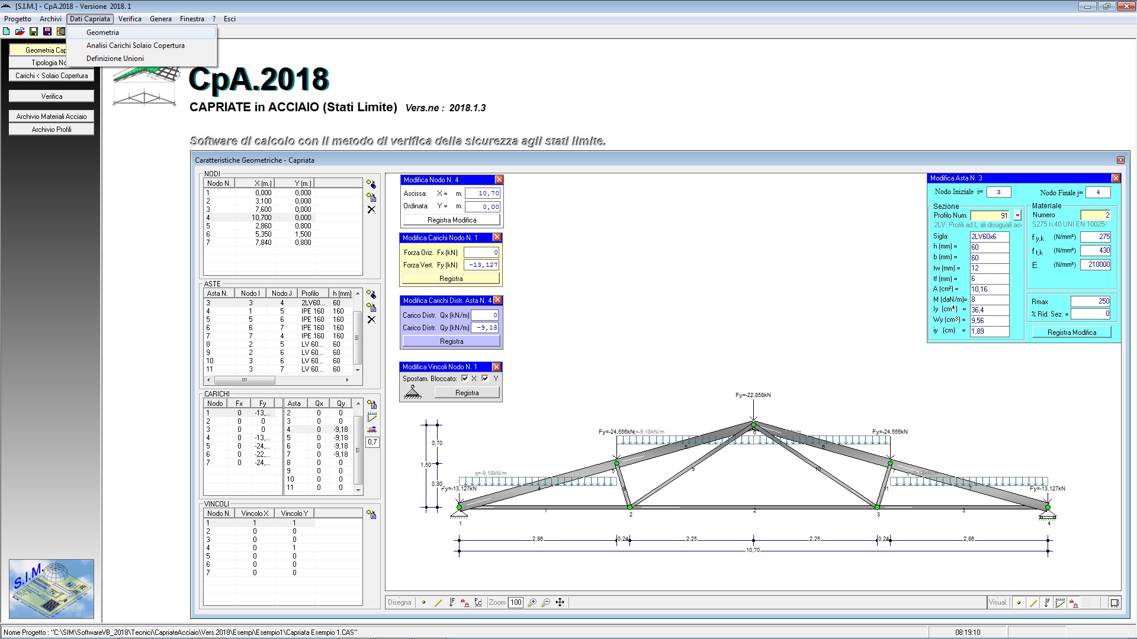Click Registra Modifica in Modifica Nodo N. 4
Screen dimensions: 1137x639
pyautogui.click(x=452, y=220)
